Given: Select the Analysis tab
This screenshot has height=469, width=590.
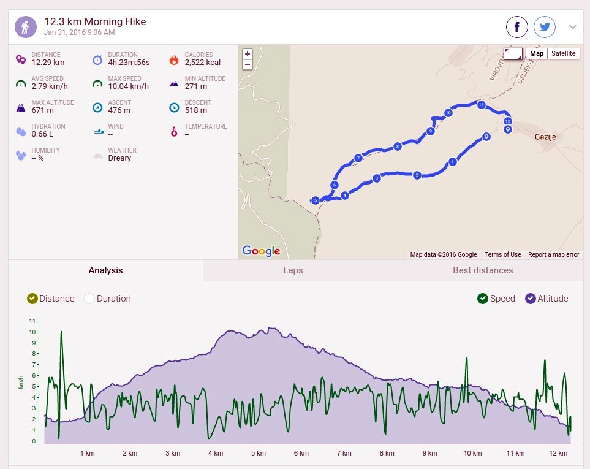Looking at the screenshot, I should (106, 270).
